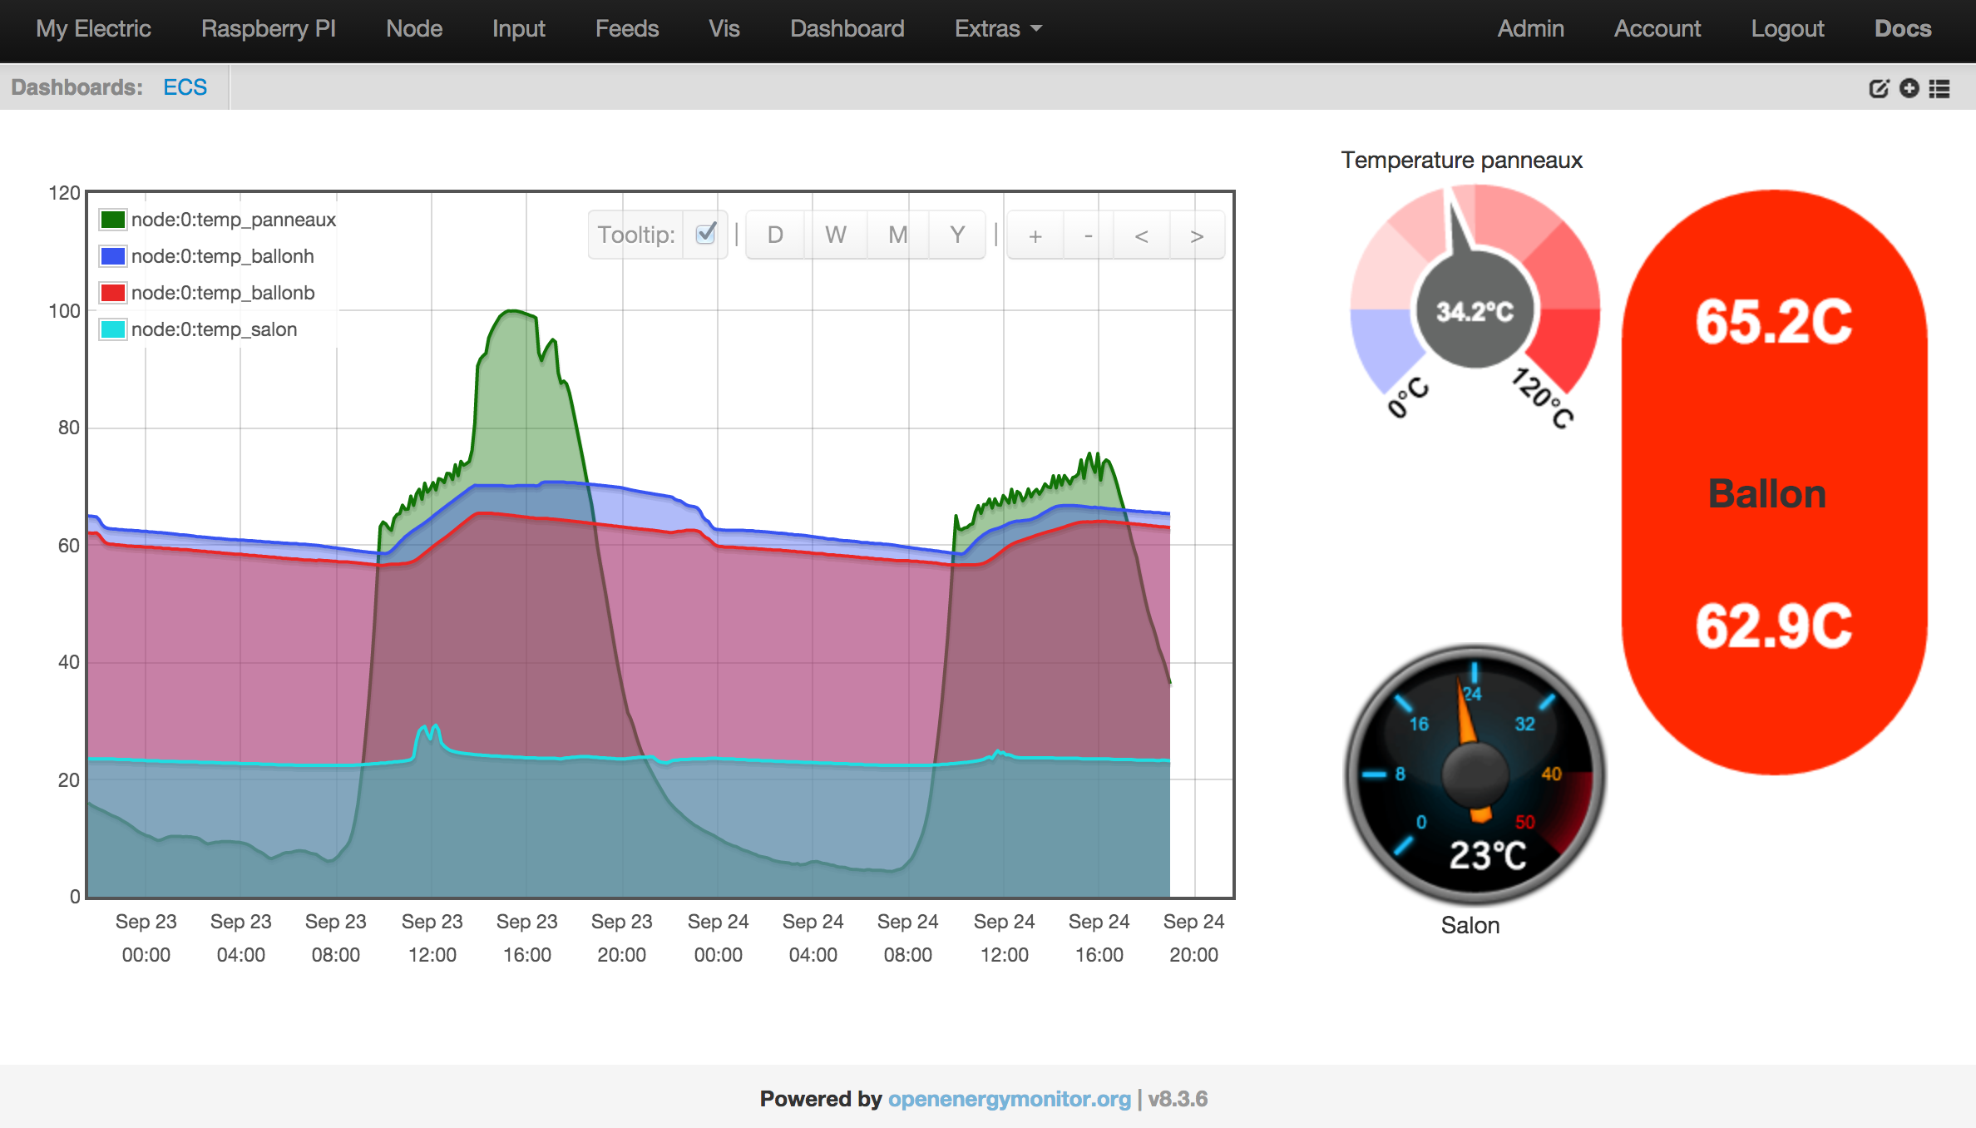Click the cyan temp_salon legend swatch
1976x1128 pixels.
click(112, 329)
